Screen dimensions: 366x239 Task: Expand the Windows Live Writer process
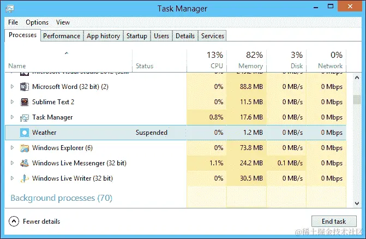(x=12, y=178)
